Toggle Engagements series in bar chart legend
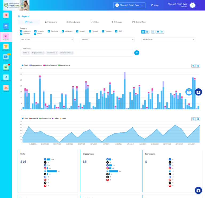This screenshot has width=205, height=198. [x=36, y=65]
